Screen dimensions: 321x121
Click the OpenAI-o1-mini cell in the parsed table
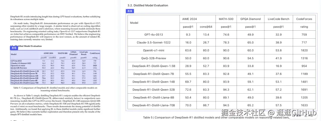point(154,50)
